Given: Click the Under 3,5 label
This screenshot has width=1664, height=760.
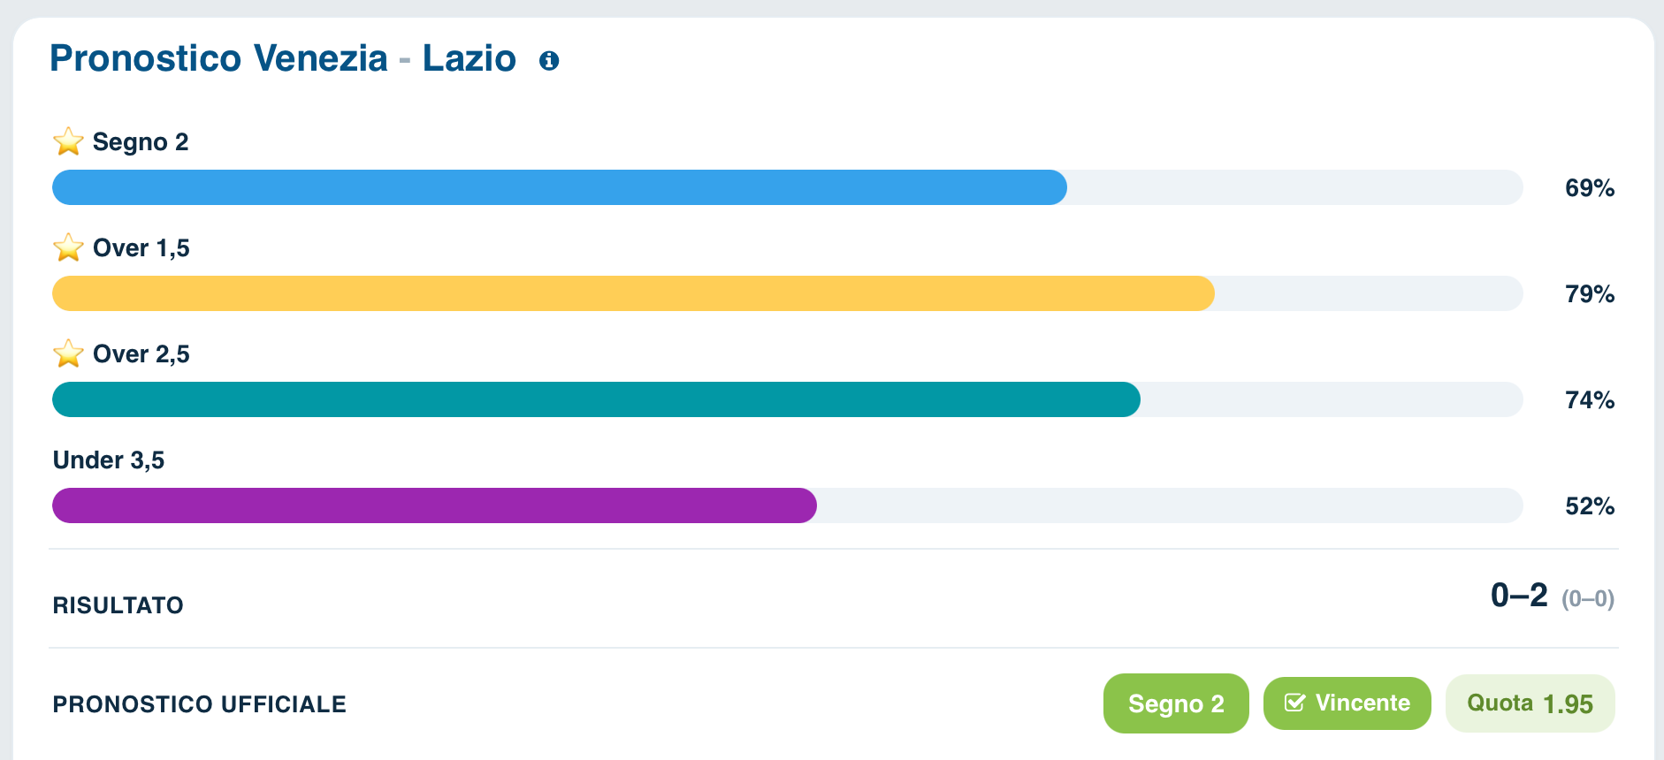Looking at the screenshot, I should (109, 460).
